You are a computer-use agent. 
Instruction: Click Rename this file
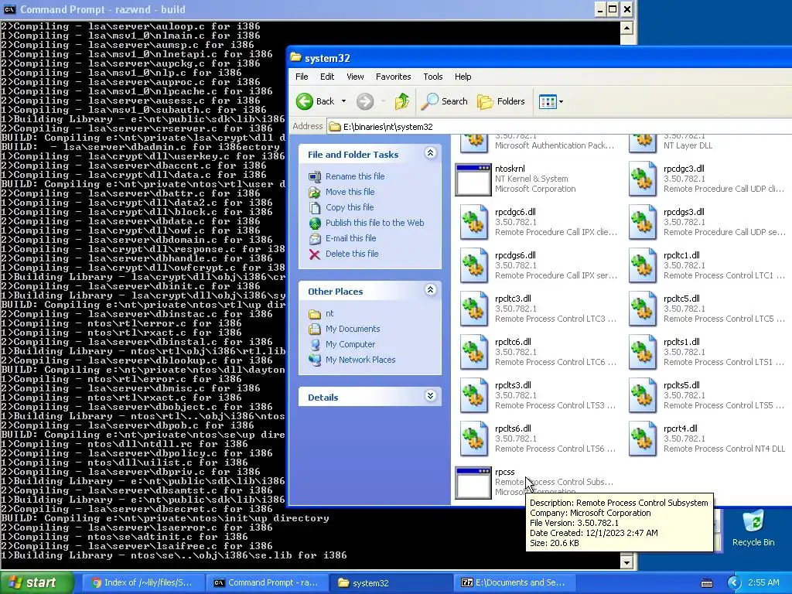(x=355, y=176)
